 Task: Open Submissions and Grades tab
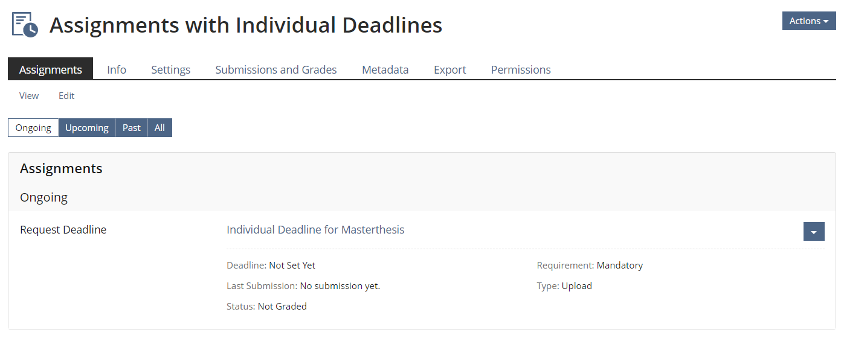276,69
